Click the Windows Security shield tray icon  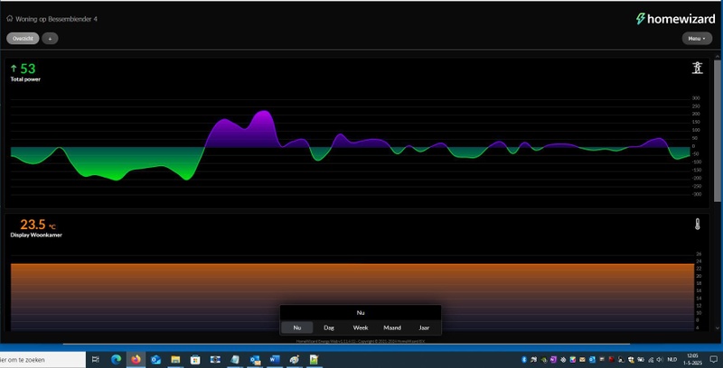[630, 360]
